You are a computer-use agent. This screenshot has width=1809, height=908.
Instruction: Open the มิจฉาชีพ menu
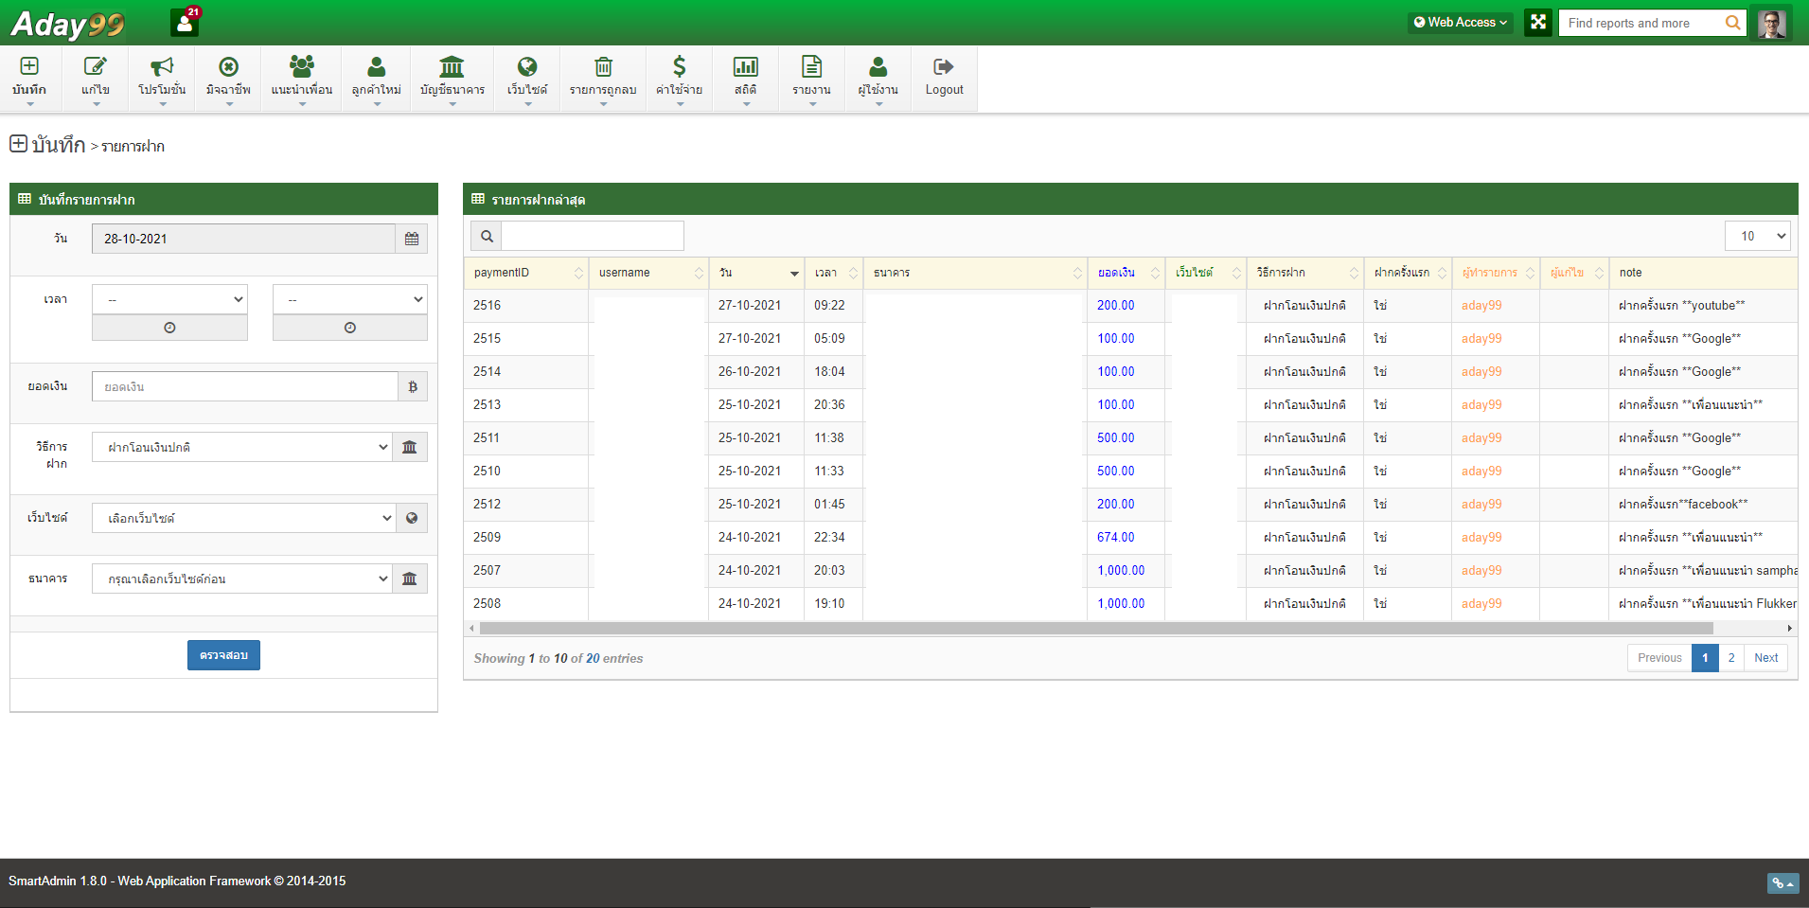click(228, 79)
